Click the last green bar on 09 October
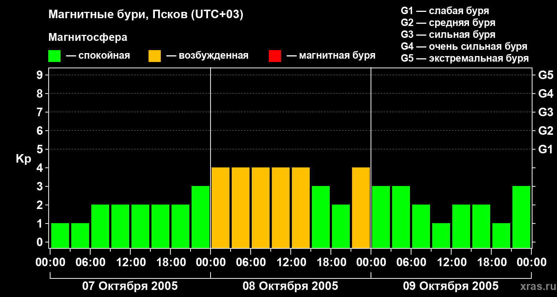557x297 pixels. click(521, 217)
